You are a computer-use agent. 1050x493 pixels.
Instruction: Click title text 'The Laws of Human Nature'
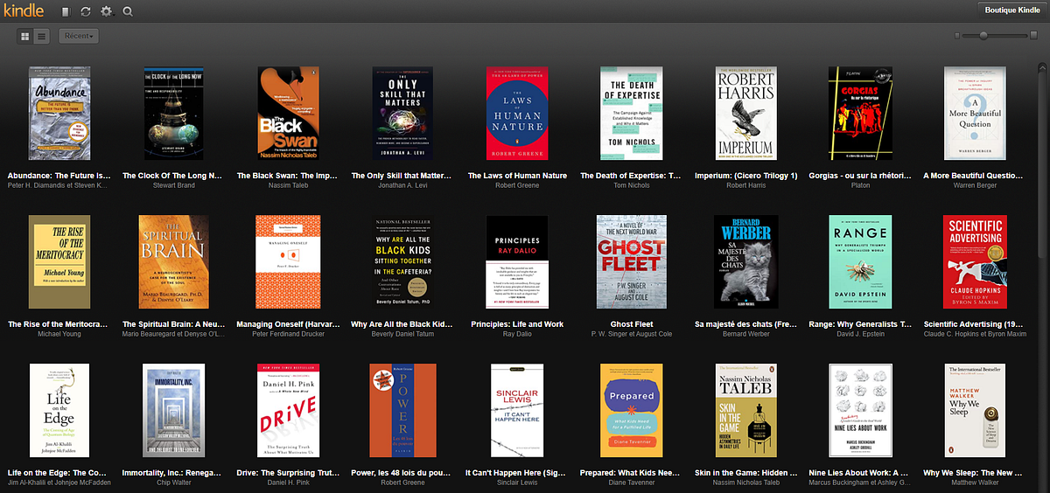click(517, 176)
